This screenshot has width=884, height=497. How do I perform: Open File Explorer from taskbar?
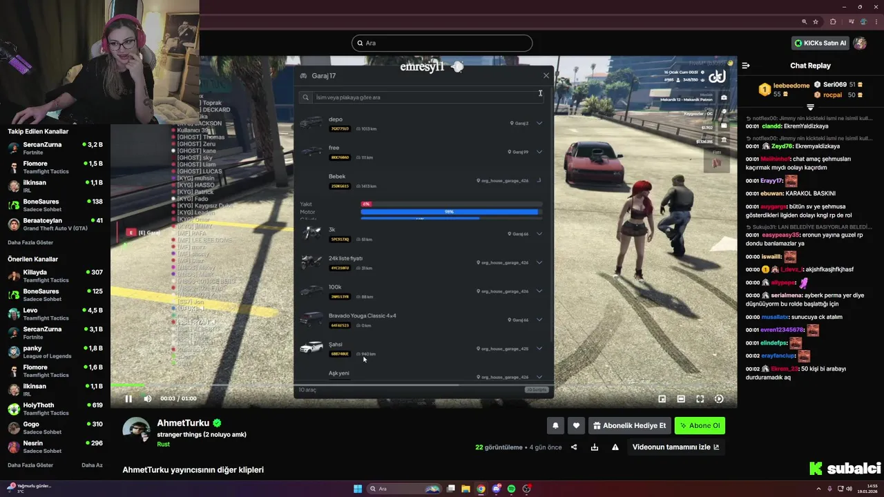click(465, 489)
